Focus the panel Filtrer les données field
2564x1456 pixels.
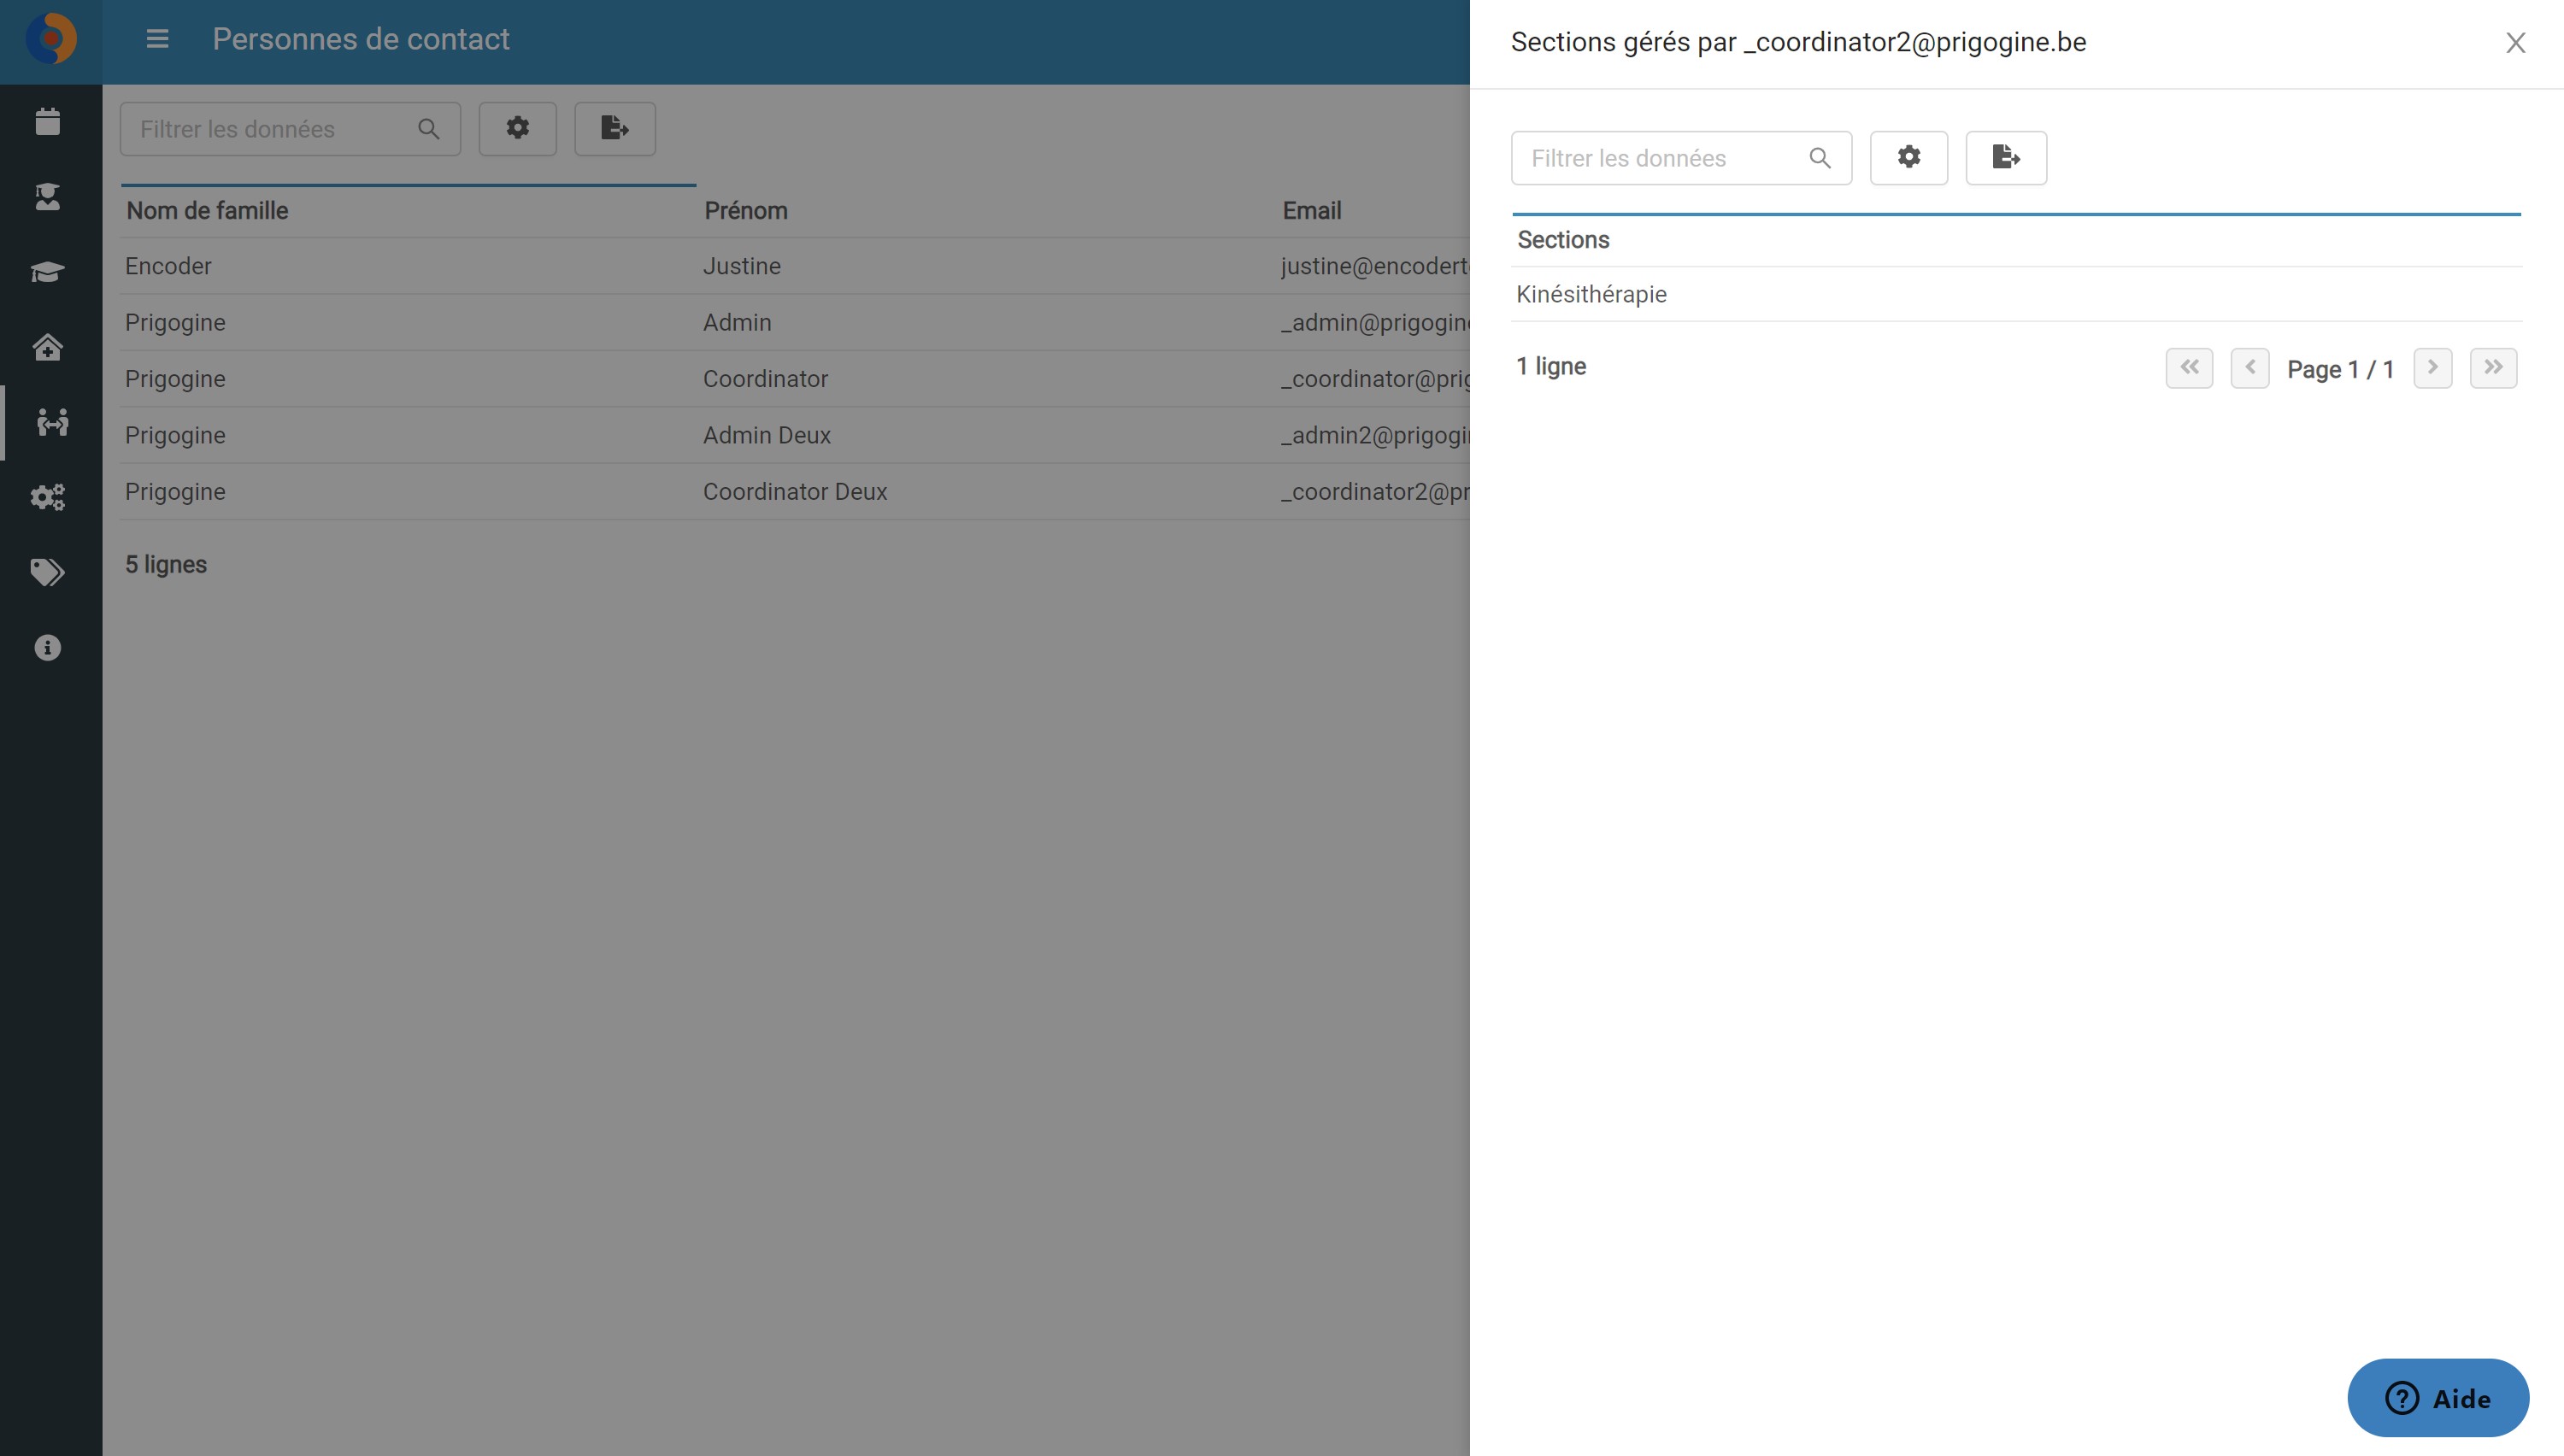pos(1680,158)
